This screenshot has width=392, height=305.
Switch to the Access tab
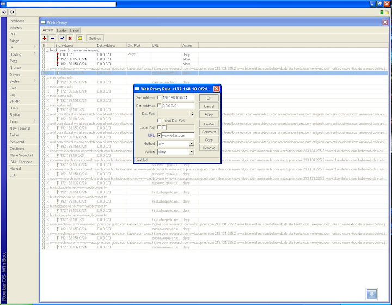click(48, 30)
